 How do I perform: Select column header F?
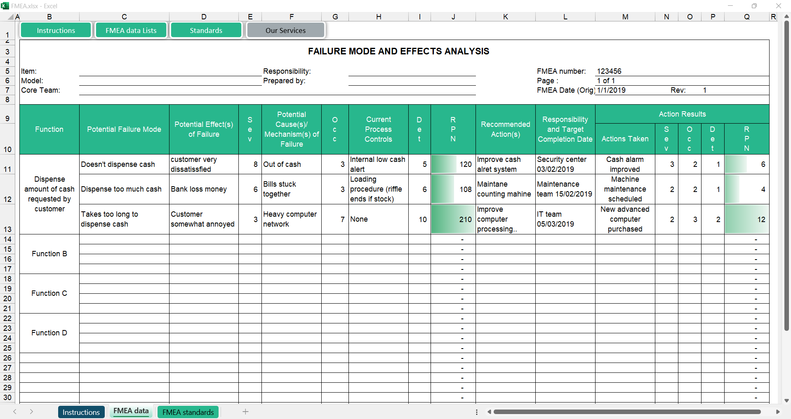[x=291, y=17]
